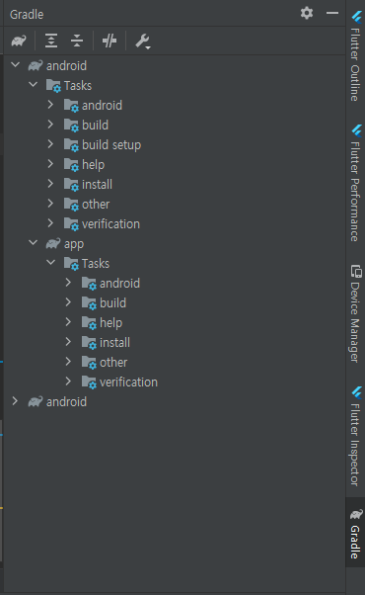This screenshot has height=595, width=365.
Task: Collapse Tasks folder under top android
Action: click(x=33, y=85)
